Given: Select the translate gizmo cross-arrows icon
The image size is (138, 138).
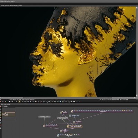Looking at the screenshot, I should click(71, 101).
